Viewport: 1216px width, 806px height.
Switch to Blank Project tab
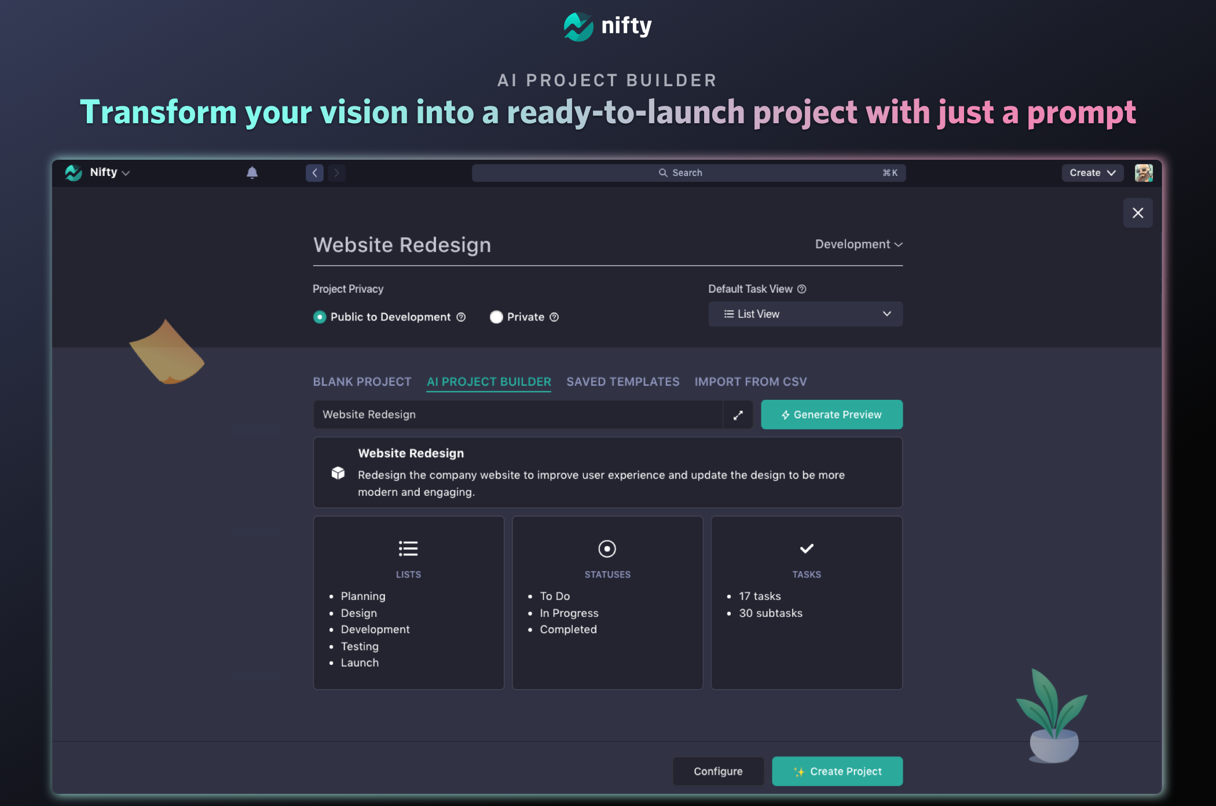point(362,382)
